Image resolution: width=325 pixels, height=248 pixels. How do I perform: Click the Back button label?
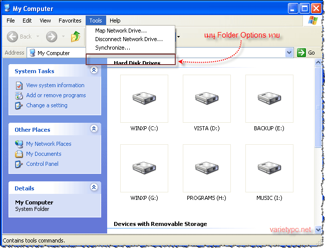[x=26, y=37]
